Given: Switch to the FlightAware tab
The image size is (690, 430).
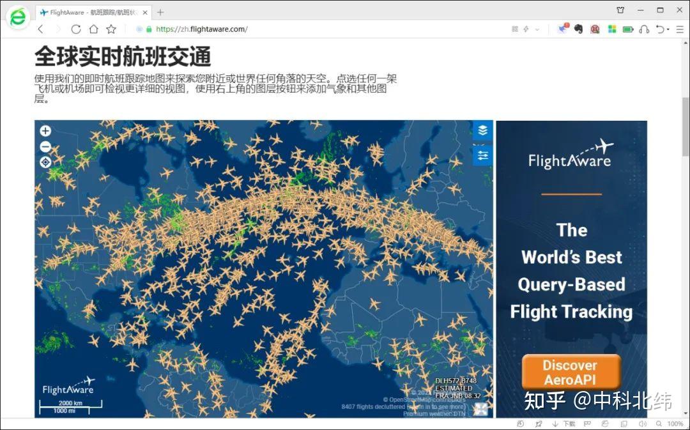Looking at the screenshot, I should [x=94, y=12].
